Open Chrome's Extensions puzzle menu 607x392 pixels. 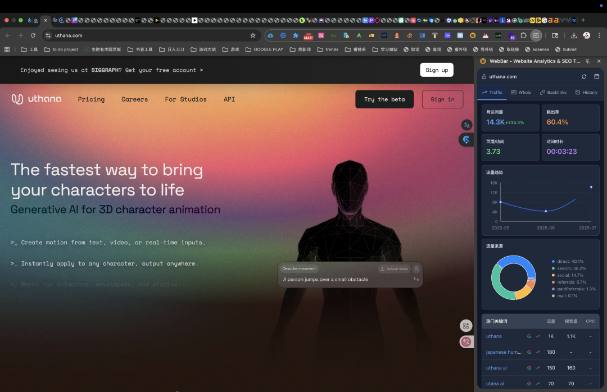click(x=523, y=35)
